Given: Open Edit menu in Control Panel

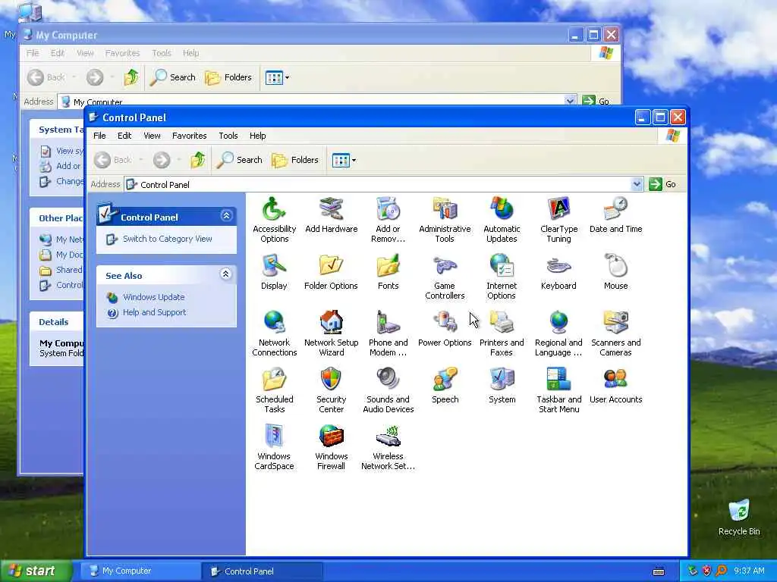Looking at the screenshot, I should point(124,136).
